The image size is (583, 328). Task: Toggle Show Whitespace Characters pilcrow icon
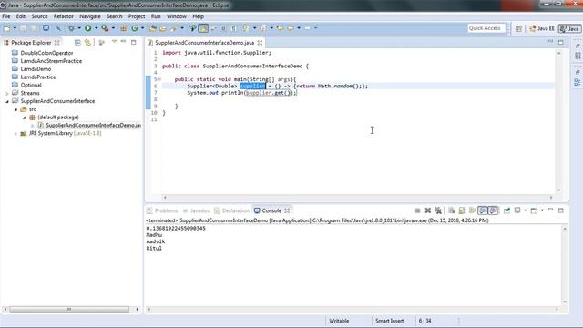233,28
